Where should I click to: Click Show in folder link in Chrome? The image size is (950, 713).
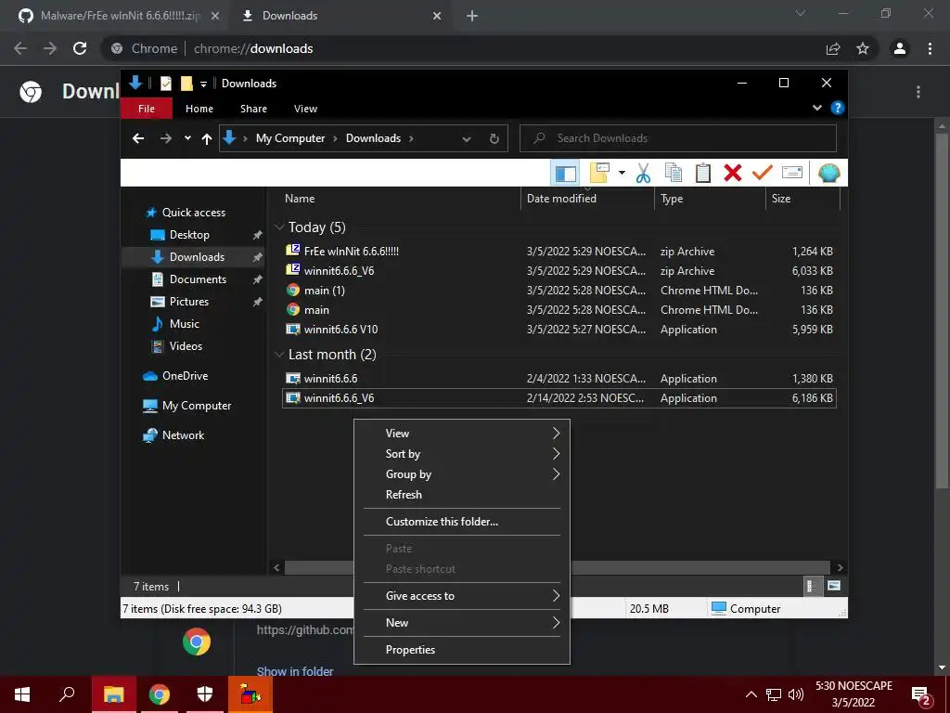point(295,671)
